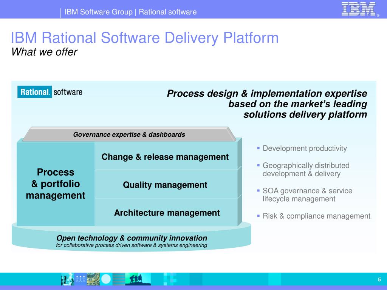Click 'SOA governance & service lifecycle management' bullet
The height and width of the screenshot is (290, 387).
pyautogui.click(x=307, y=195)
